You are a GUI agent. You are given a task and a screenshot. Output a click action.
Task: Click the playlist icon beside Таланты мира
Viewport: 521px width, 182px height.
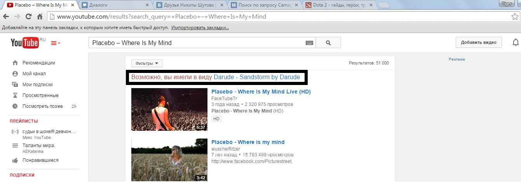pos(15,146)
